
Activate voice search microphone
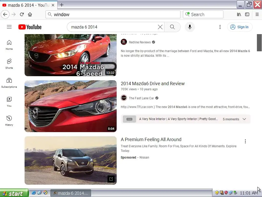pyautogui.click(x=190, y=27)
